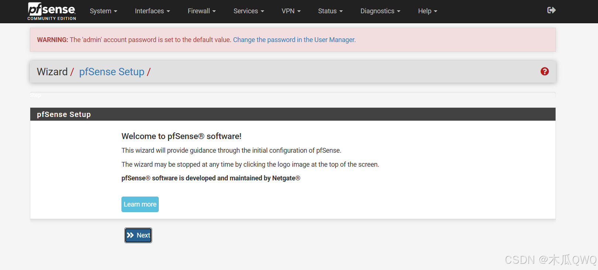Expand the Status dropdown menu
Viewport: 598px width, 270px height.
coord(330,11)
